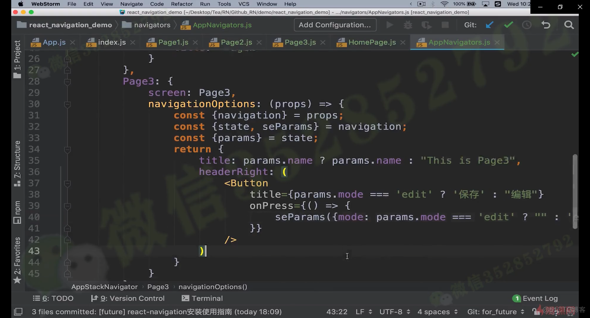The height and width of the screenshot is (318, 590).
Task: Switch to the index.js tab
Action: tap(111, 42)
